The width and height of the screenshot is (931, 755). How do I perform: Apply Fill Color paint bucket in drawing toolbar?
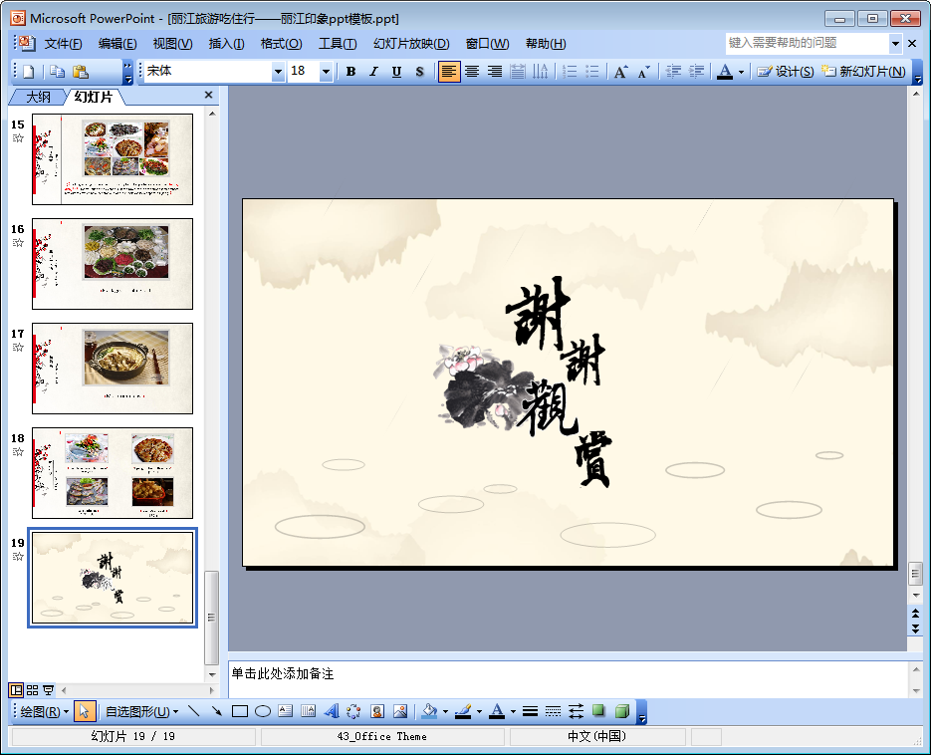point(430,711)
